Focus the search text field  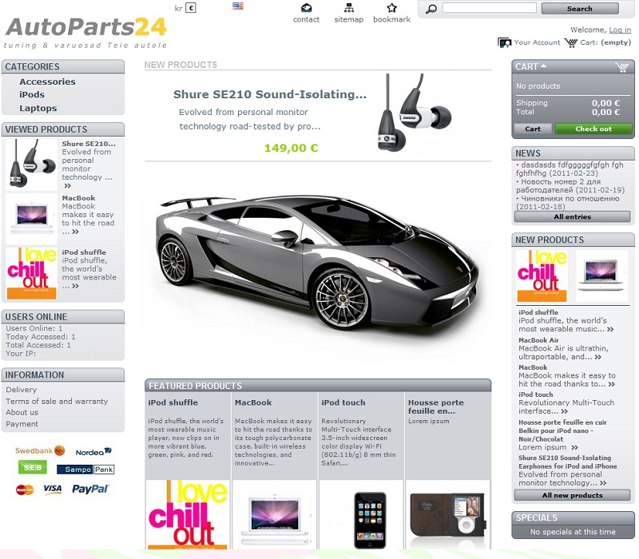pos(489,8)
